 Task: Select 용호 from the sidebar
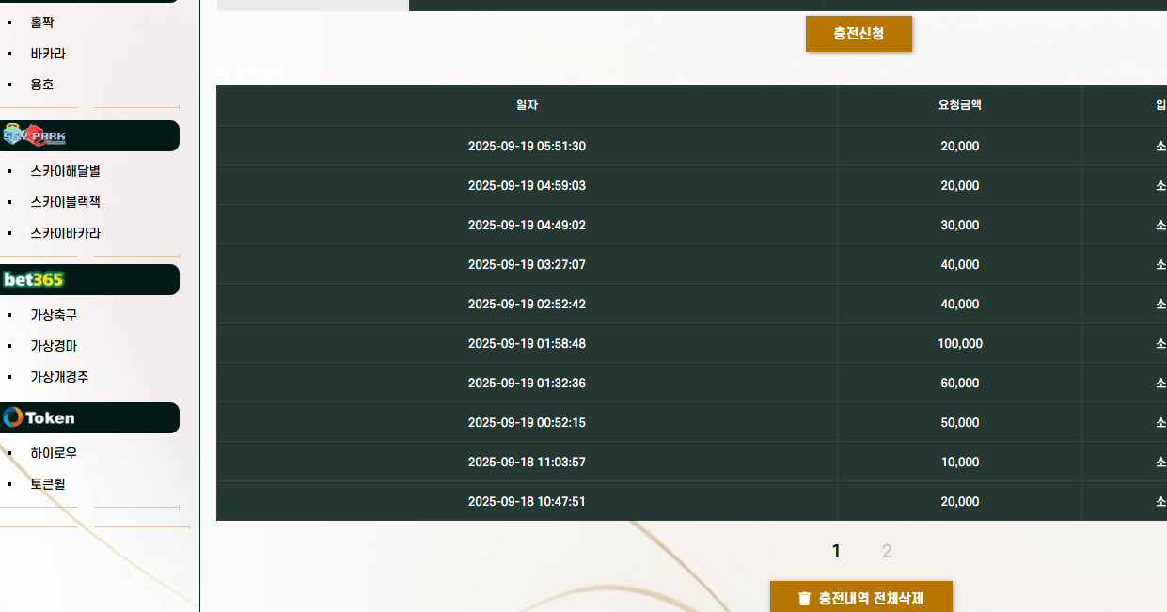pyautogui.click(x=42, y=84)
